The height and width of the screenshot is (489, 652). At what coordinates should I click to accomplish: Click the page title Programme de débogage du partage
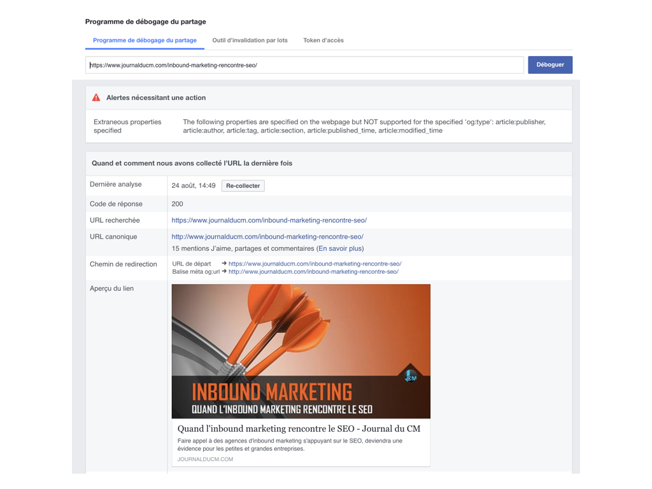(146, 22)
